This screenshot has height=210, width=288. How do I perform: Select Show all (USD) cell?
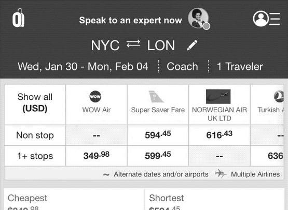pyautogui.click(x=35, y=104)
